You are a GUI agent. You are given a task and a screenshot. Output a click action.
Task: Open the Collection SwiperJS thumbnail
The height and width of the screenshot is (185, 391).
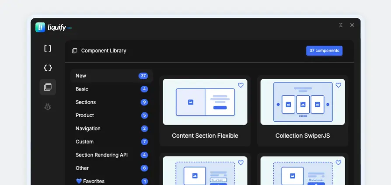pos(303,102)
